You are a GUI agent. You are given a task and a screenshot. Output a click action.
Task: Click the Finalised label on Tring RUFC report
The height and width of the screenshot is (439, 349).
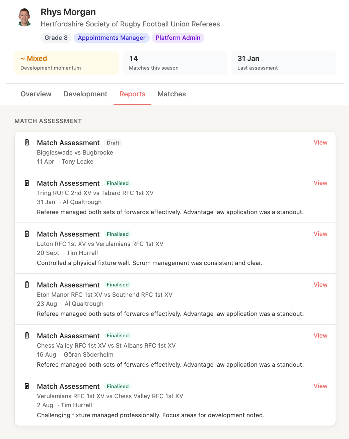click(118, 183)
